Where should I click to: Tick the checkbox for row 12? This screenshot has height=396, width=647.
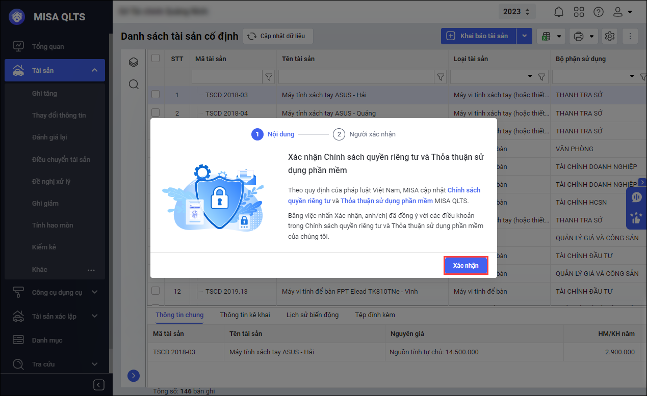[156, 291]
